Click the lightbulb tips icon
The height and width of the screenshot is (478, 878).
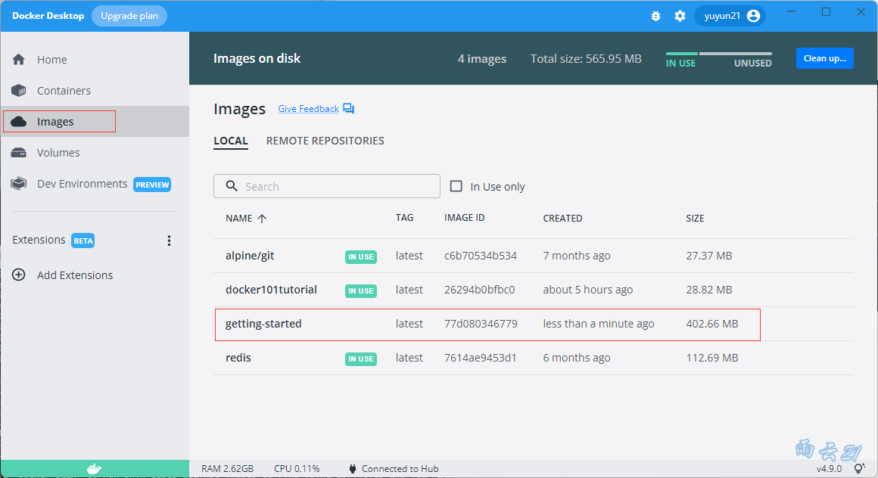(859, 468)
